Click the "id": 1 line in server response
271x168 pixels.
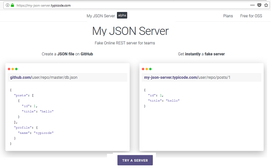pyautogui.click(x=156, y=95)
